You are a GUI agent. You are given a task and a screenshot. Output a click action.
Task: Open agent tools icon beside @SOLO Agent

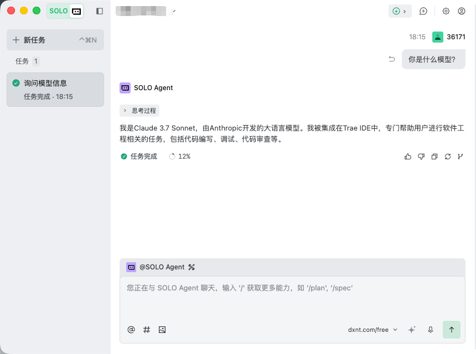tap(192, 267)
